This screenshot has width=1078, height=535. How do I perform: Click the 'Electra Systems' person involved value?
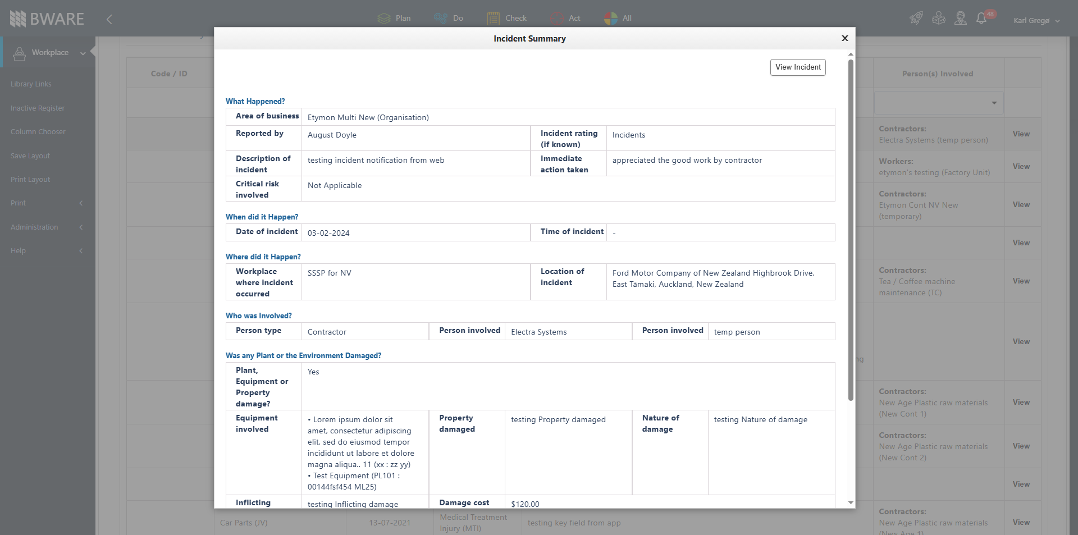(539, 332)
